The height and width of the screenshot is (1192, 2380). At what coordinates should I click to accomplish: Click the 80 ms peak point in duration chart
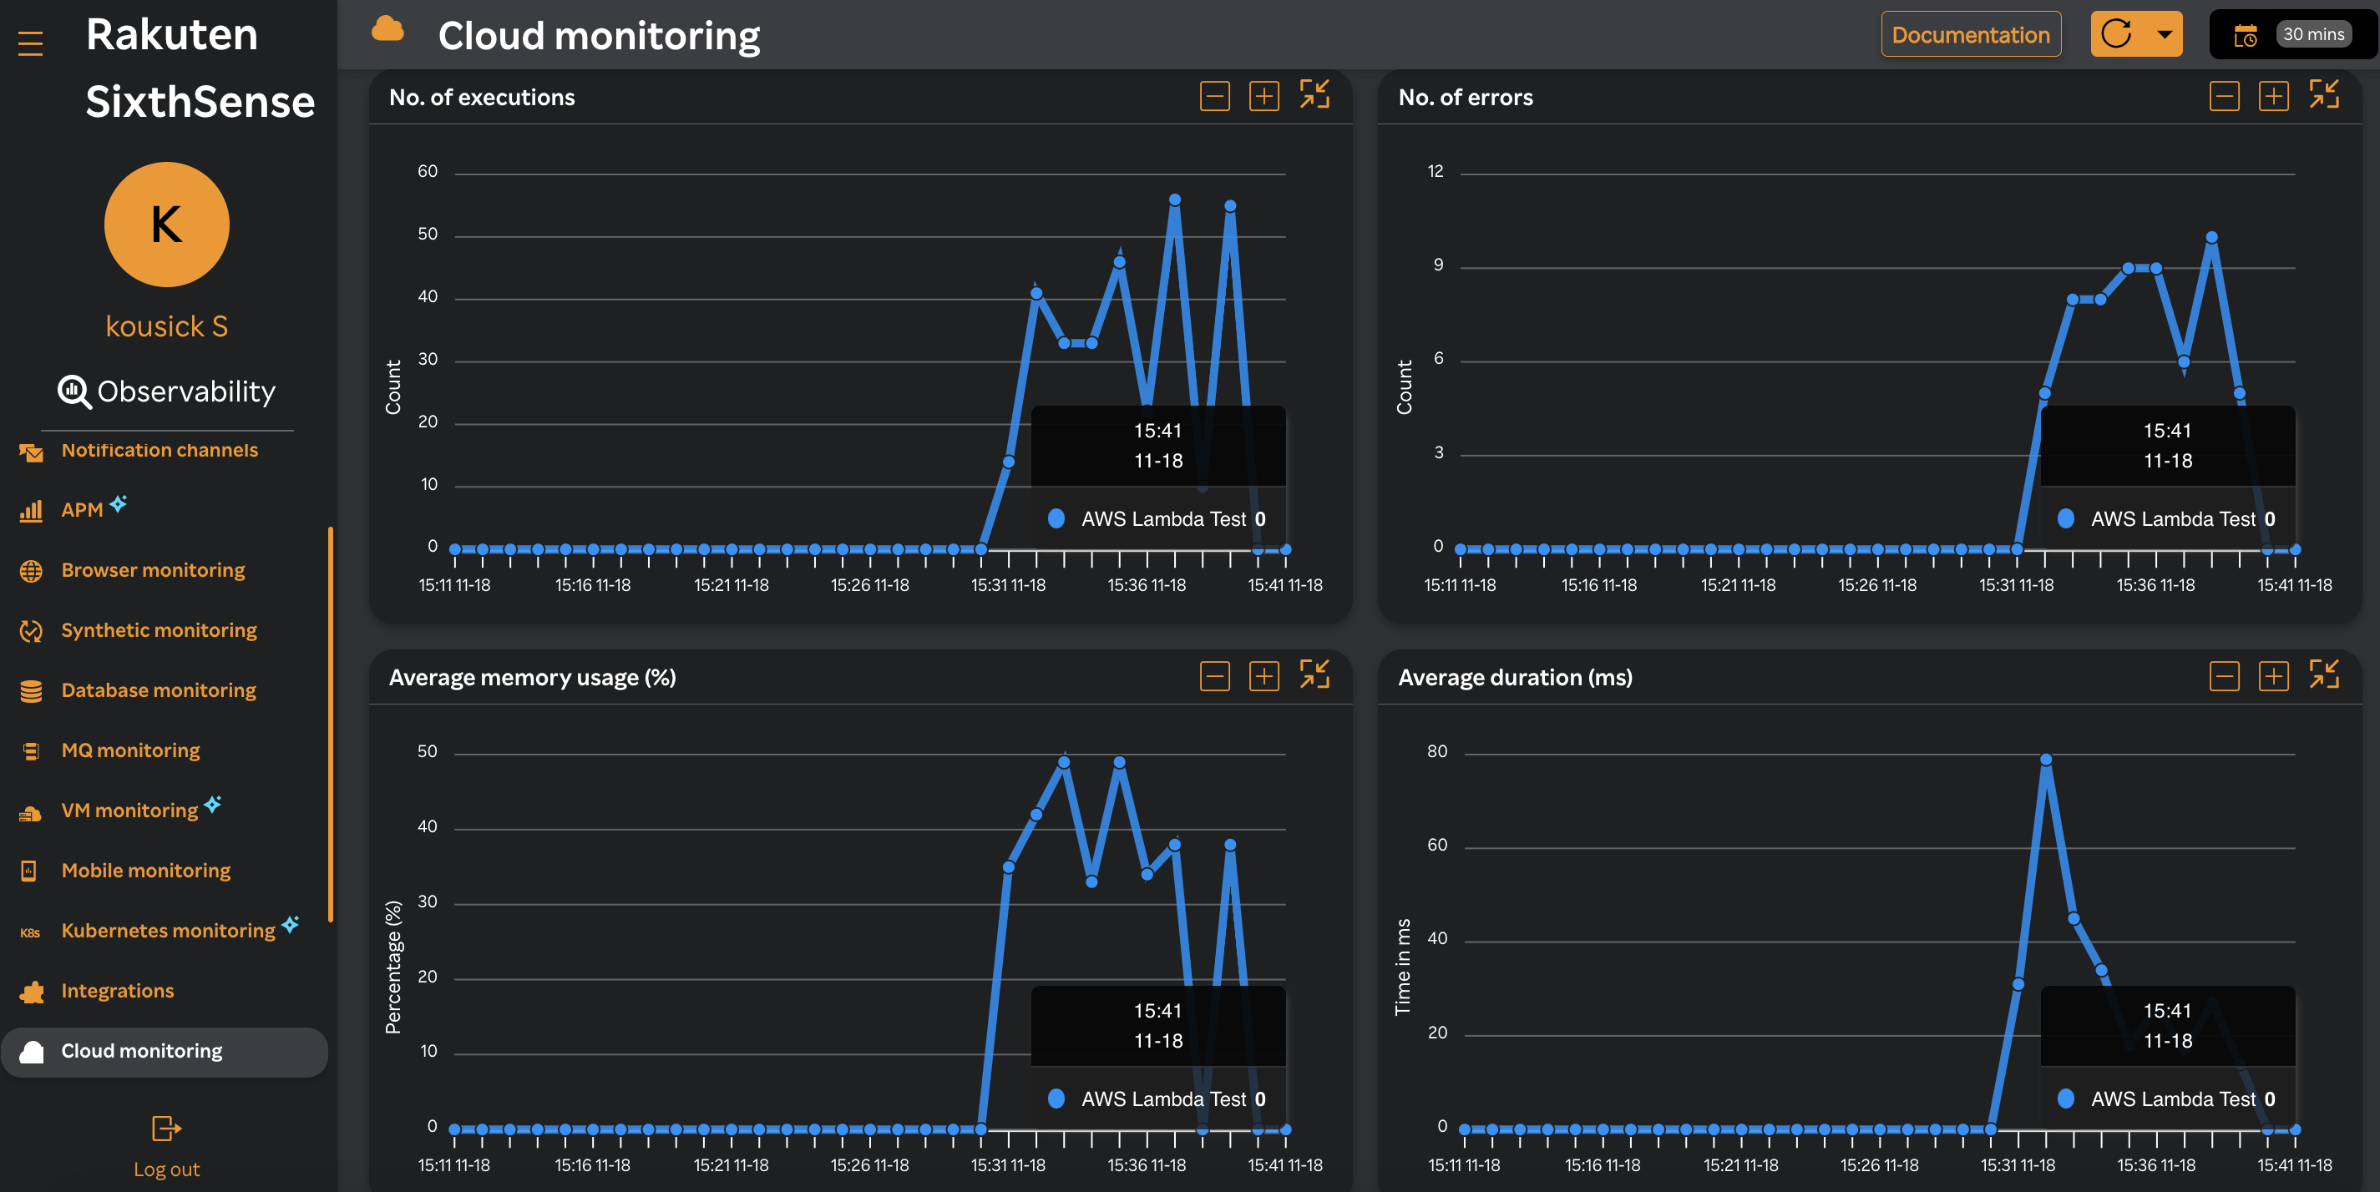click(2045, 759)
